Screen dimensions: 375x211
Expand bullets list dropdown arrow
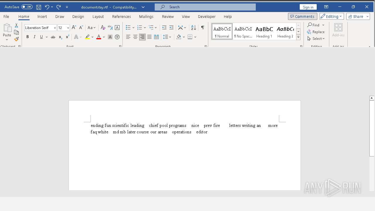click(133, 28)
